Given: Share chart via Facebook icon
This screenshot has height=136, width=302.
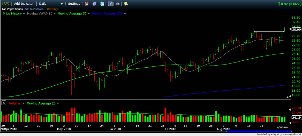Looking at the screenshot, I should 110,4.
